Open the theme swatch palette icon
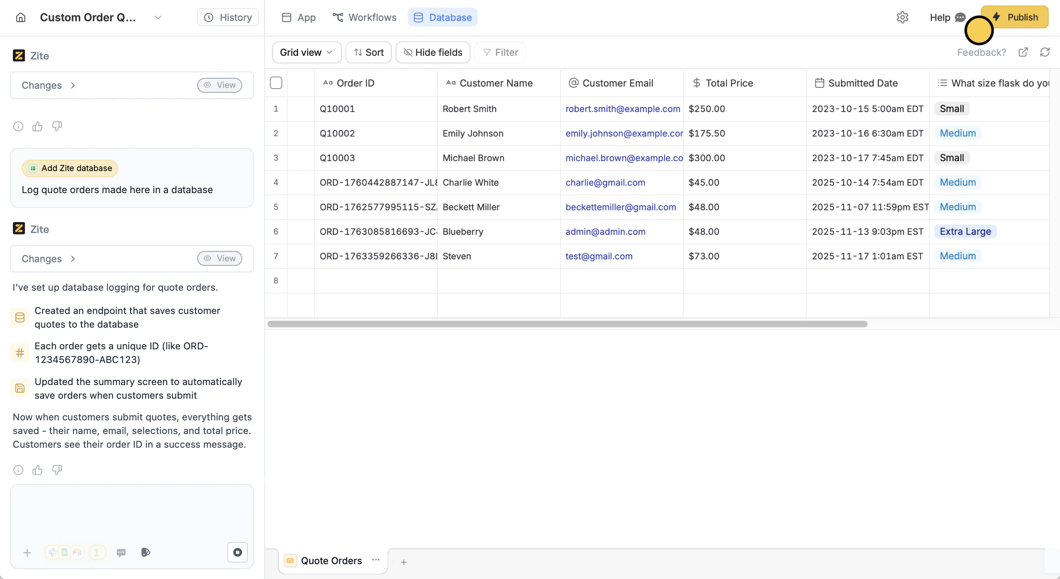Image resolution: width=1060 pixels, height=579 pixels. pyautogui.click(x=146, y=552)
